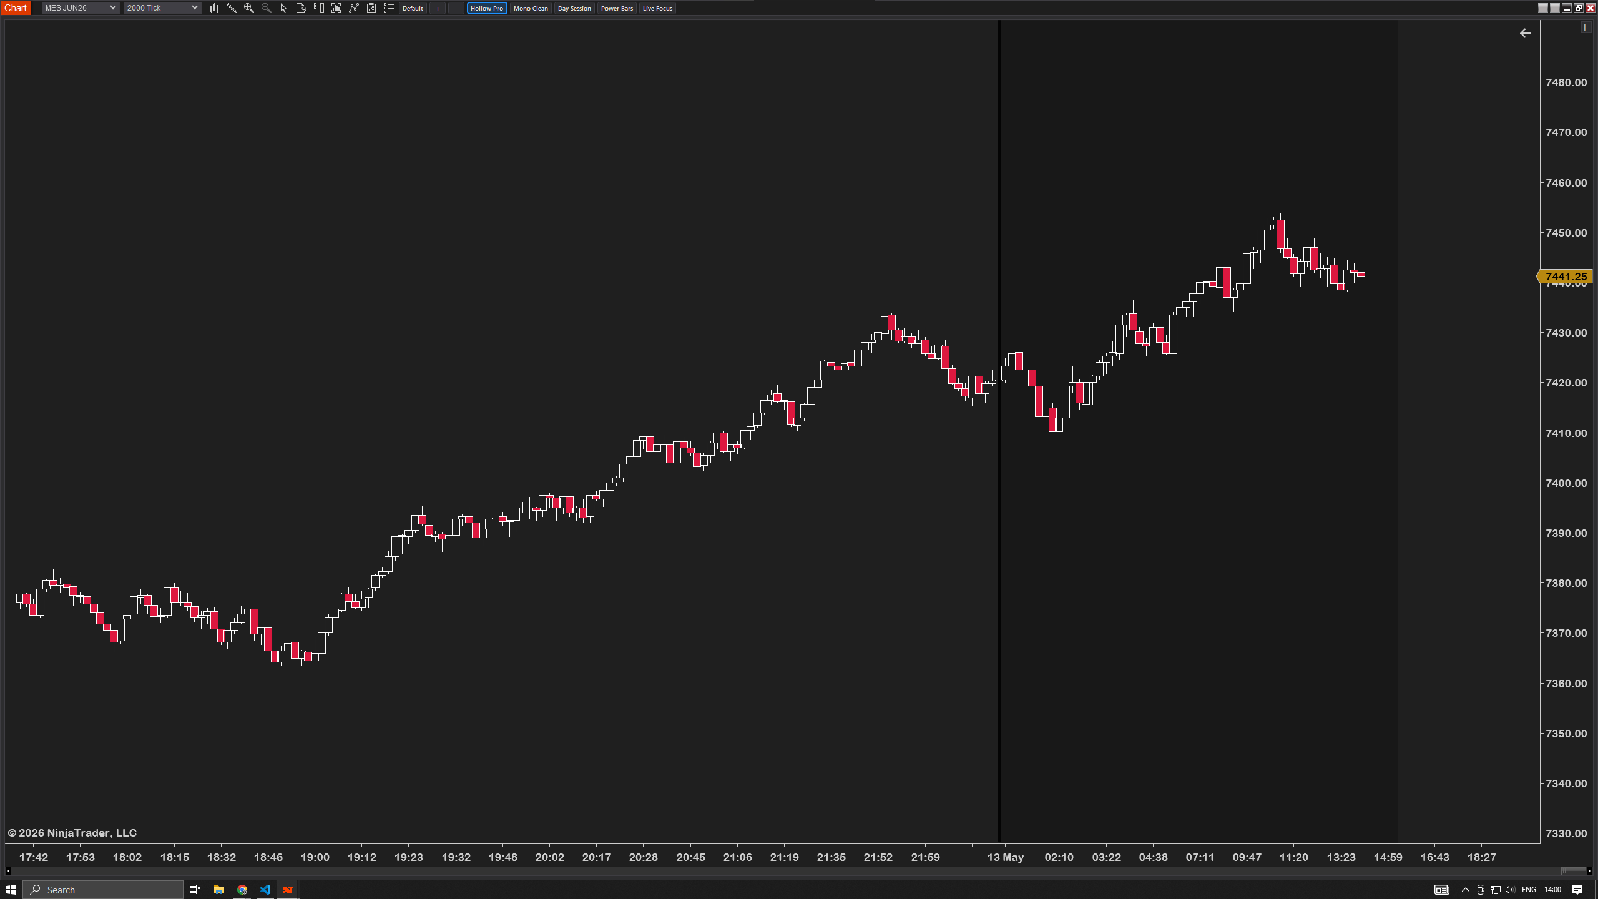Click the scrollbar left arrow
The width and height of the screenshot is (1598, 899).
point(8,871)
